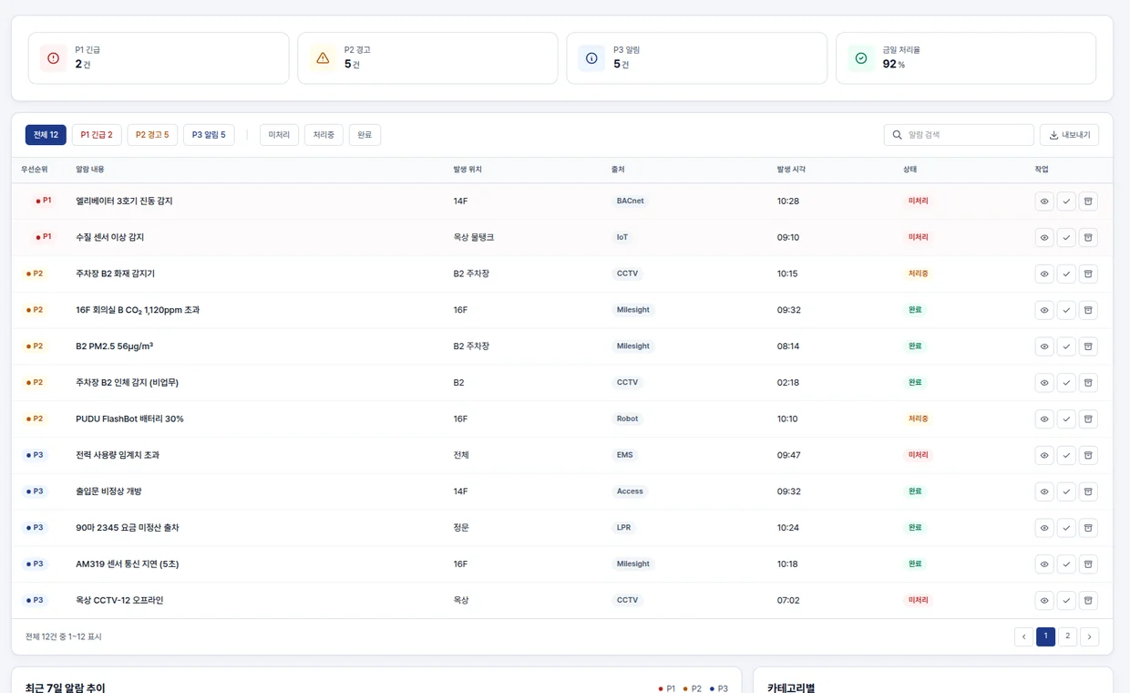Mark 출입문 비정상 개방 as done
1130x693 pixels.
click(1066, 491)
